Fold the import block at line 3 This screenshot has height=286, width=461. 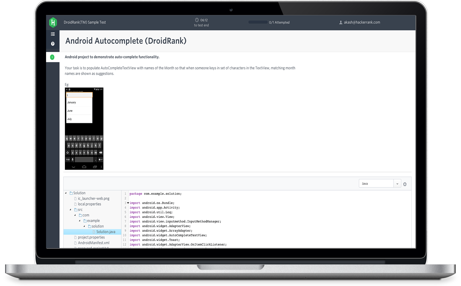coord(128,203)
